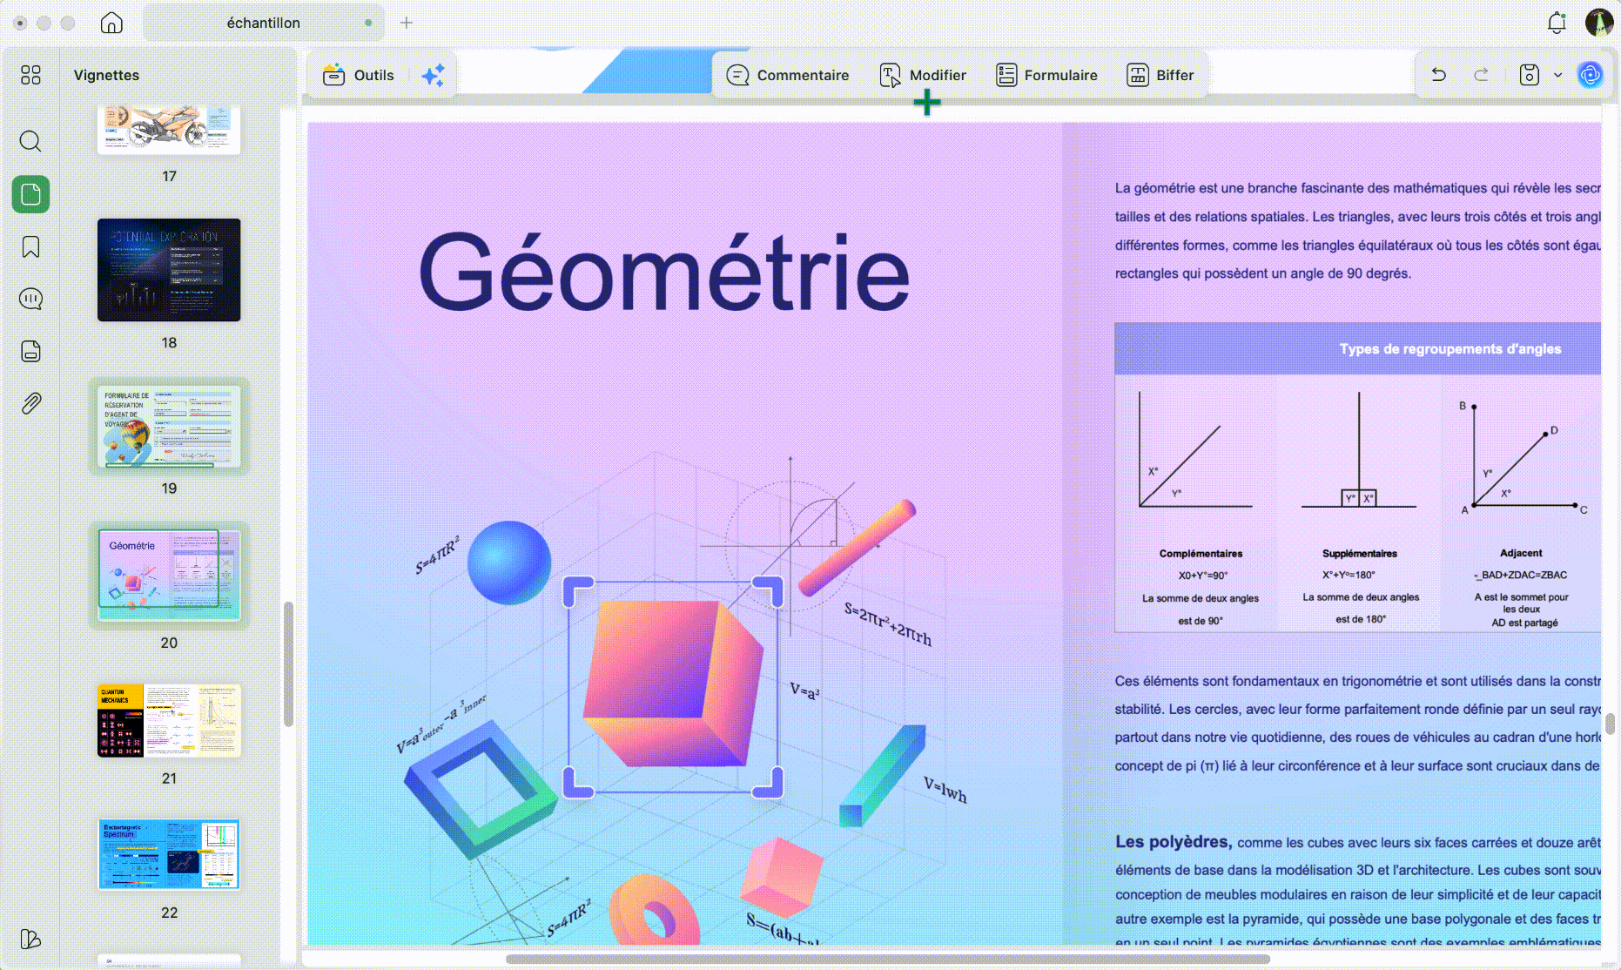Viewport: 1621px width, 970px height.
Task: Add a new tab with plus button
Action: pyautogui.click(x=407, y=23)
